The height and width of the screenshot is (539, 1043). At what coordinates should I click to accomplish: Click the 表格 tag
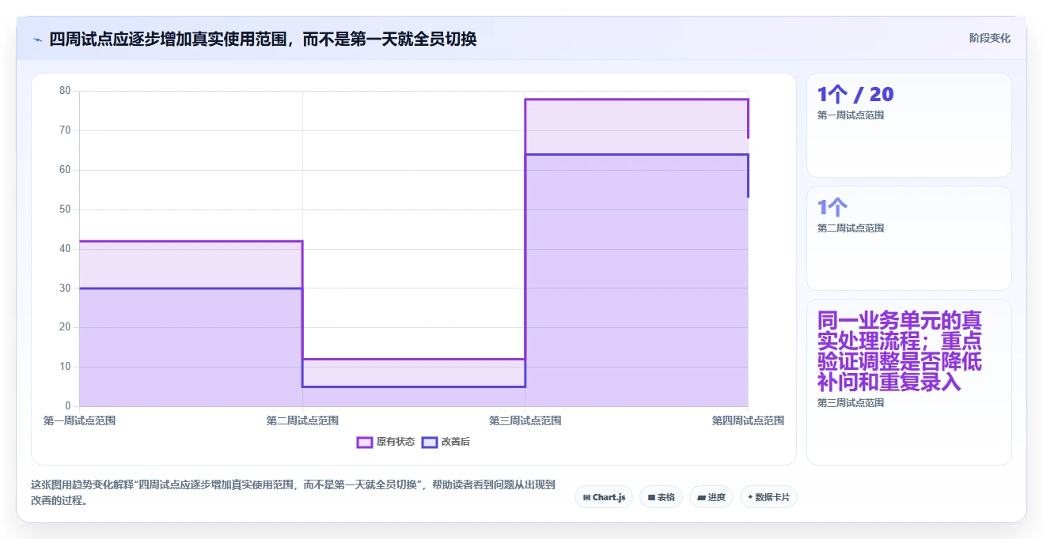661,497
